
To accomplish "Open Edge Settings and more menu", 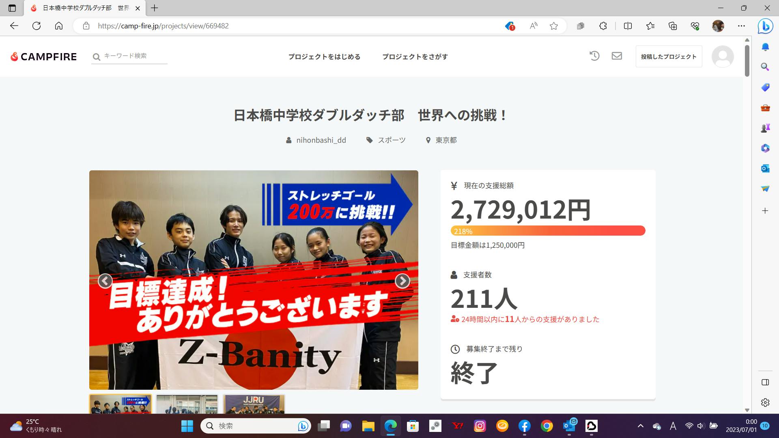I will click(741, 26).
